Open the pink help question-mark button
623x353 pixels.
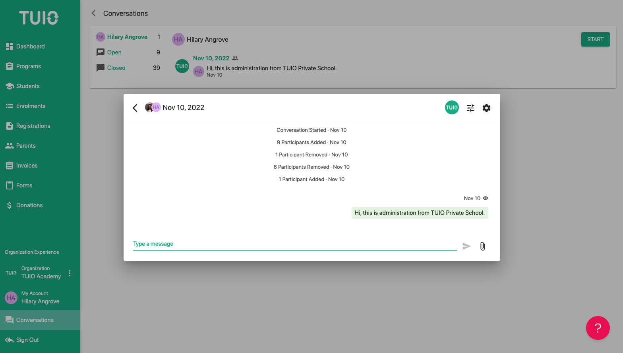598,328
